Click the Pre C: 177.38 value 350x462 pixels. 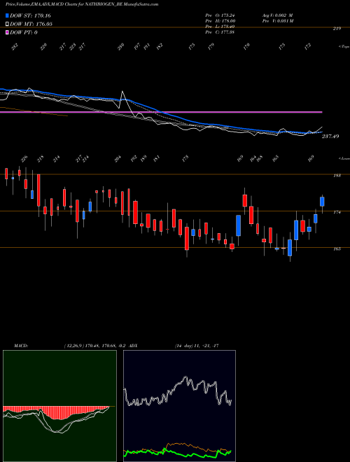220,32
